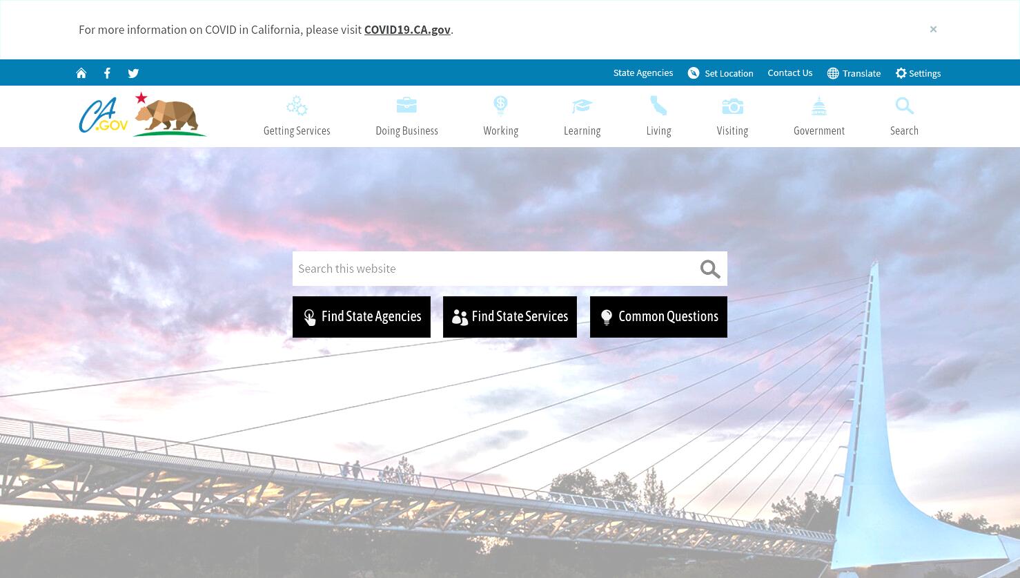Viewport: 1020px width, 578px height.
Task: Open the Working menu label
Action: (500, 131)
